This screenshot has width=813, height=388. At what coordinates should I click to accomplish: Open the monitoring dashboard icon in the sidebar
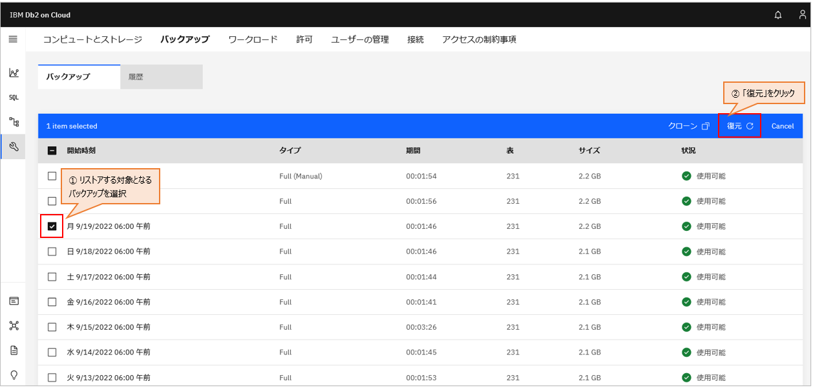[14, 72]
